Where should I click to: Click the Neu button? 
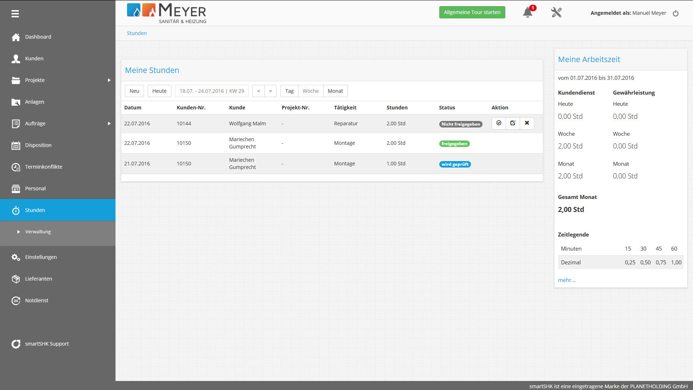click(134, 91)
